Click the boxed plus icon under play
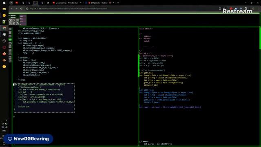 pos(14,24)
